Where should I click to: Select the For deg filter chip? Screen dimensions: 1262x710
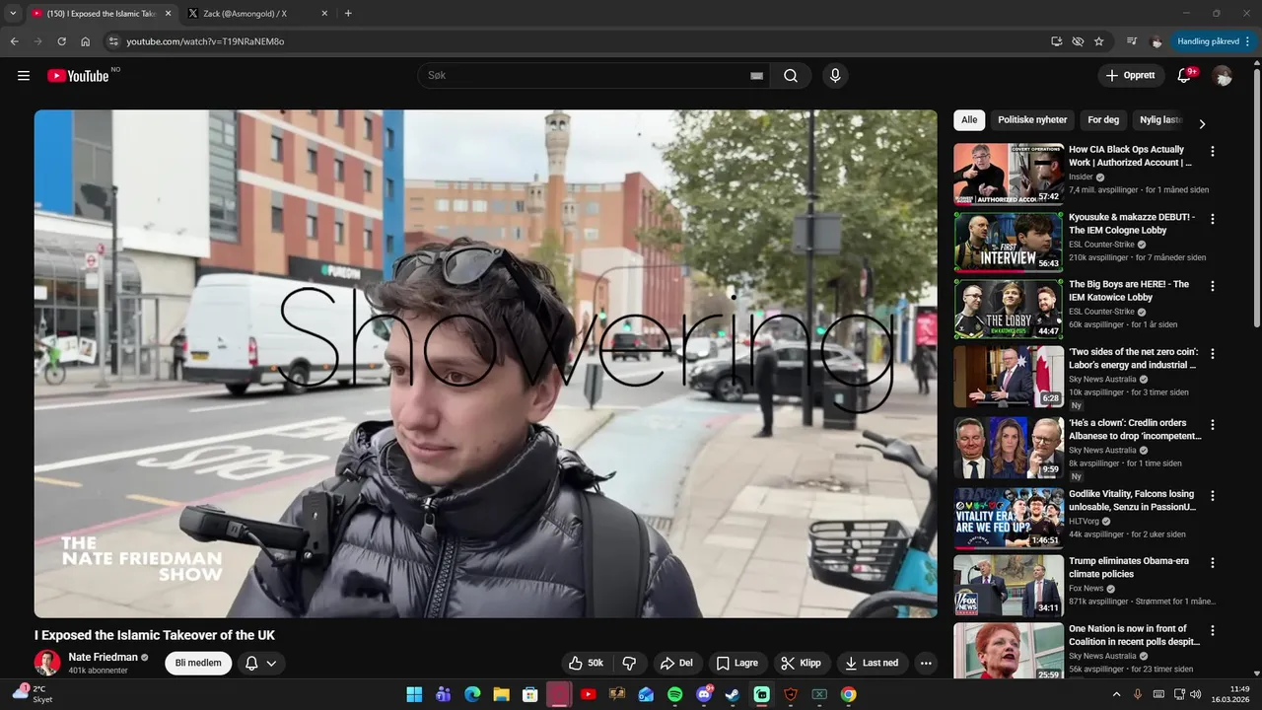1103,120
